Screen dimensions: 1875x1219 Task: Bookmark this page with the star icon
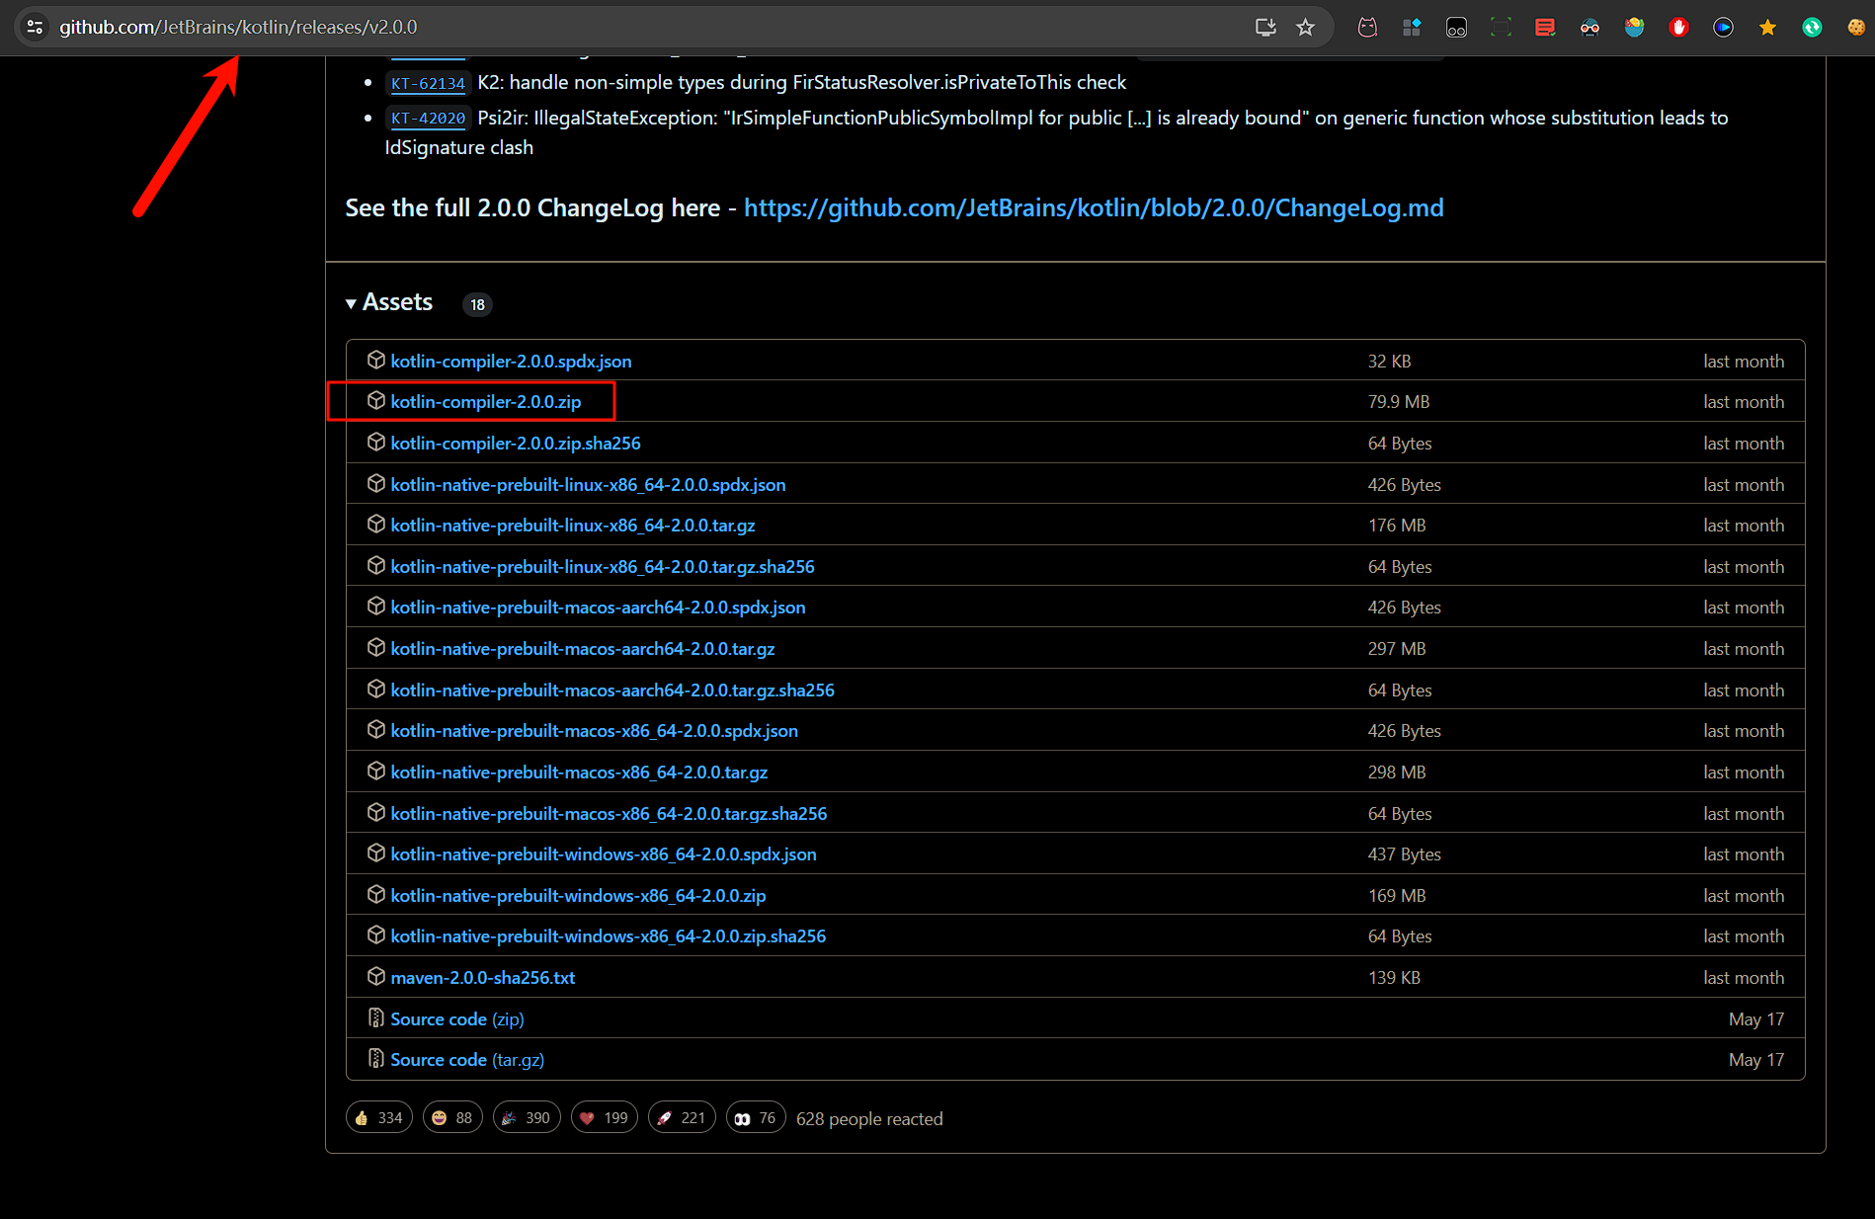pos(1305,28)
